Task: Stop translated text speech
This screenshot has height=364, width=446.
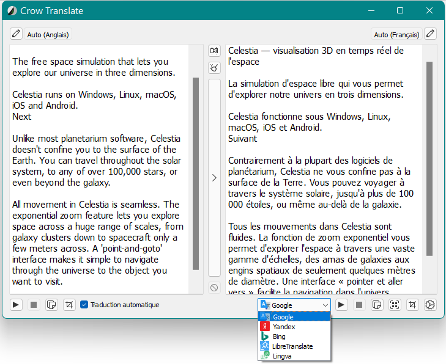Action: (x=359, y=305)
